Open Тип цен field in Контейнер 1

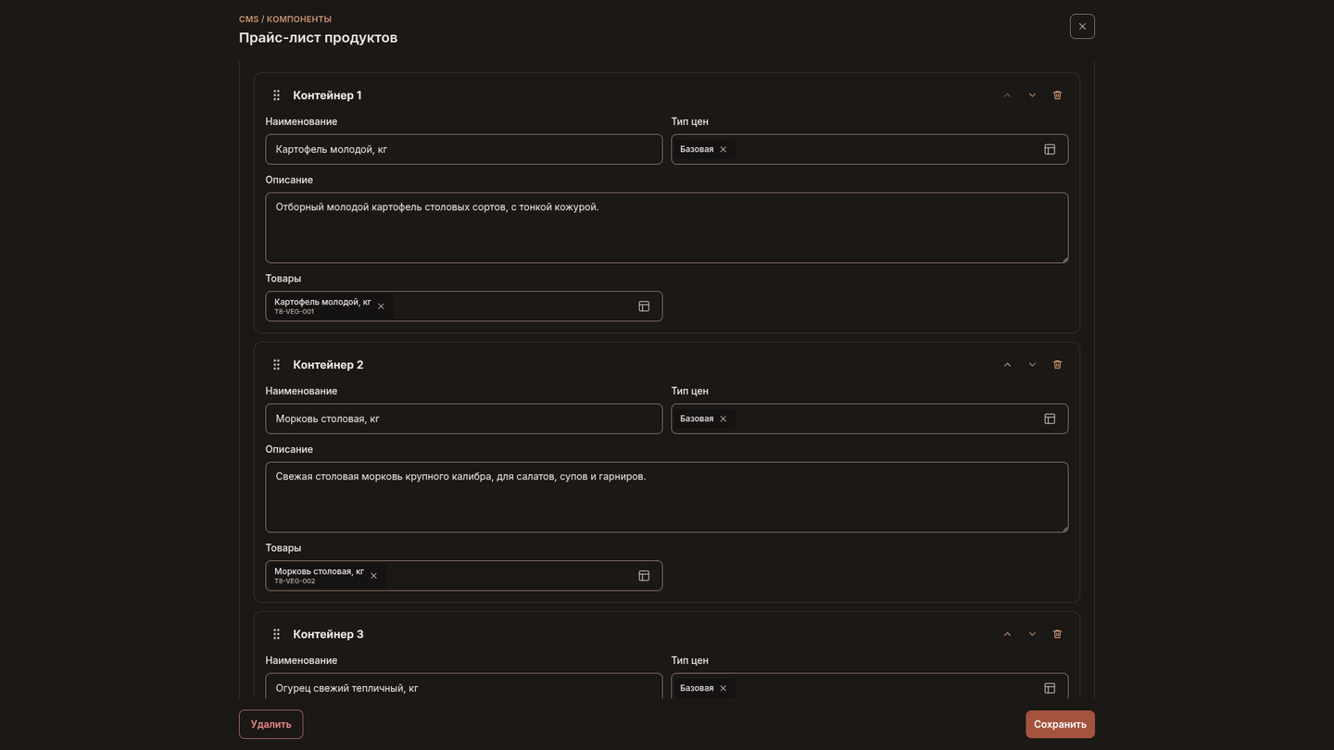(869, 149)
